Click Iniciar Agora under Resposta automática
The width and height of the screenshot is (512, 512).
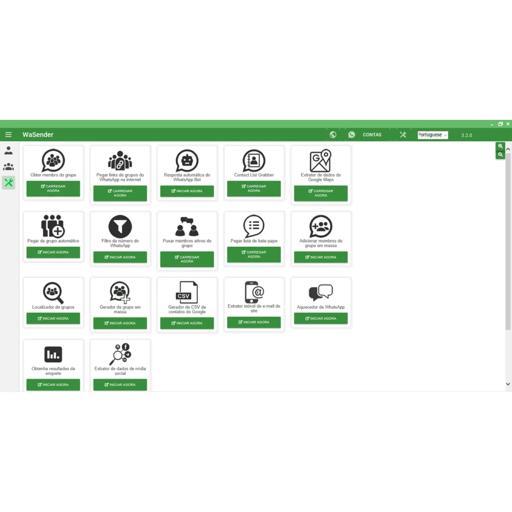pyautogui.click(x=187, y=191)
